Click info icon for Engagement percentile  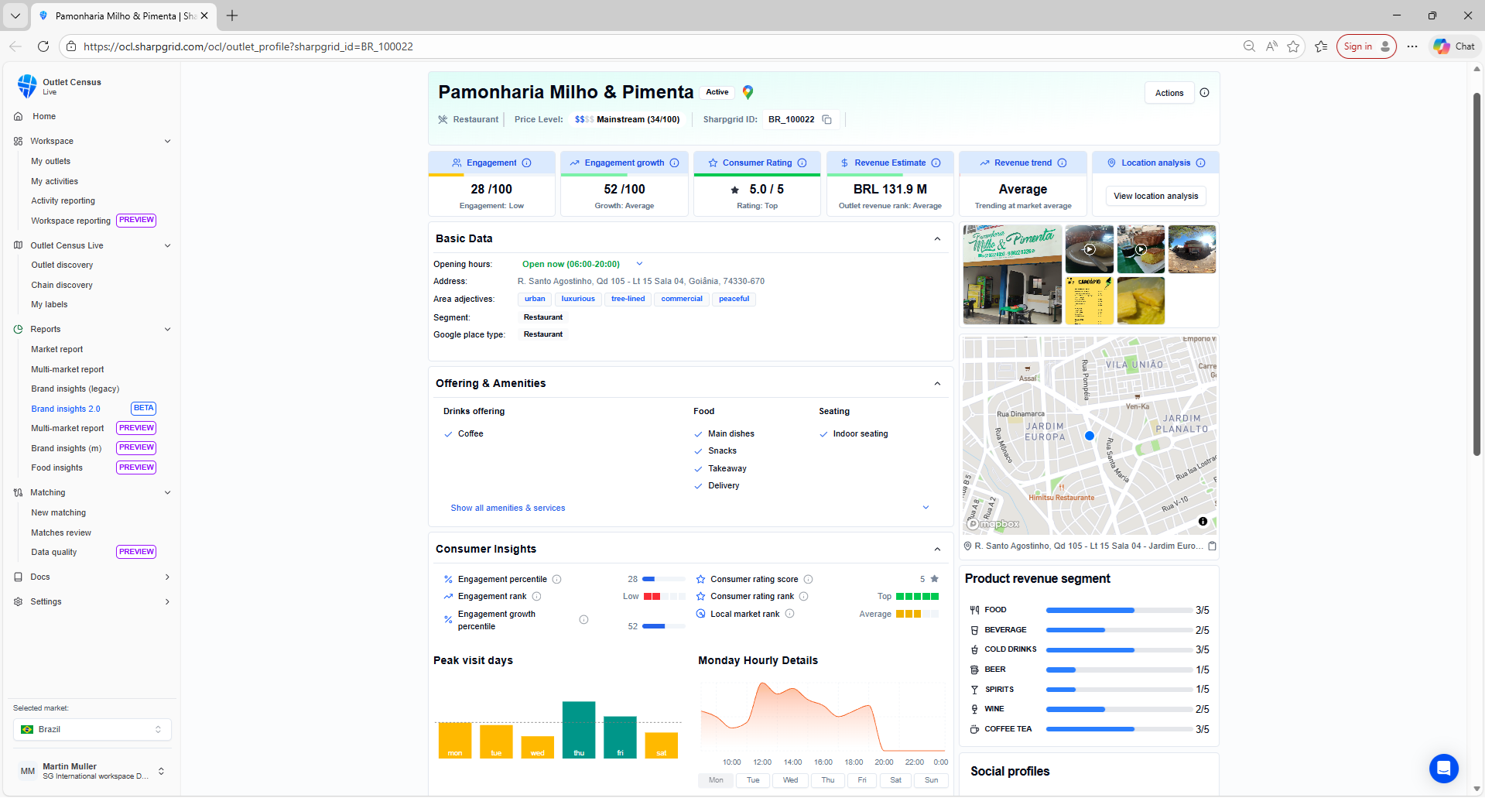556,579
